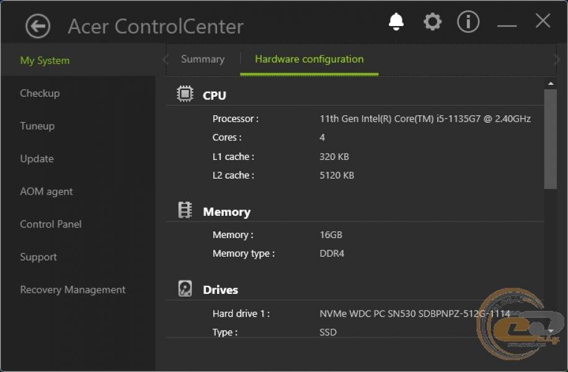The height and width of the screenshot is (372, 568).
Task: Click the Memory section heading
Action: point(227,212)
